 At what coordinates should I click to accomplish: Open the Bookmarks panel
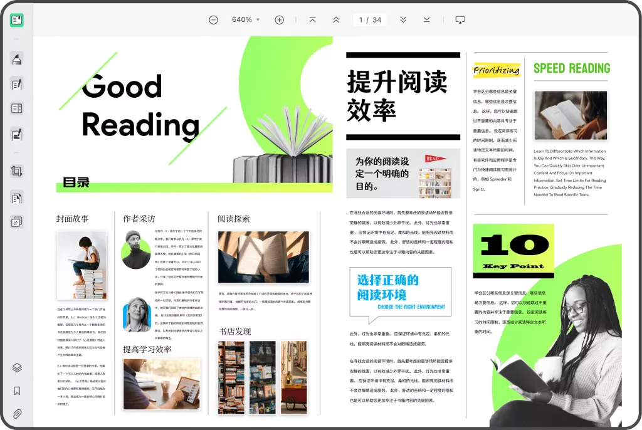click(17, 391)
